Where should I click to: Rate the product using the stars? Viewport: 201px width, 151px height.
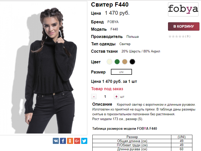click(177, 36)
